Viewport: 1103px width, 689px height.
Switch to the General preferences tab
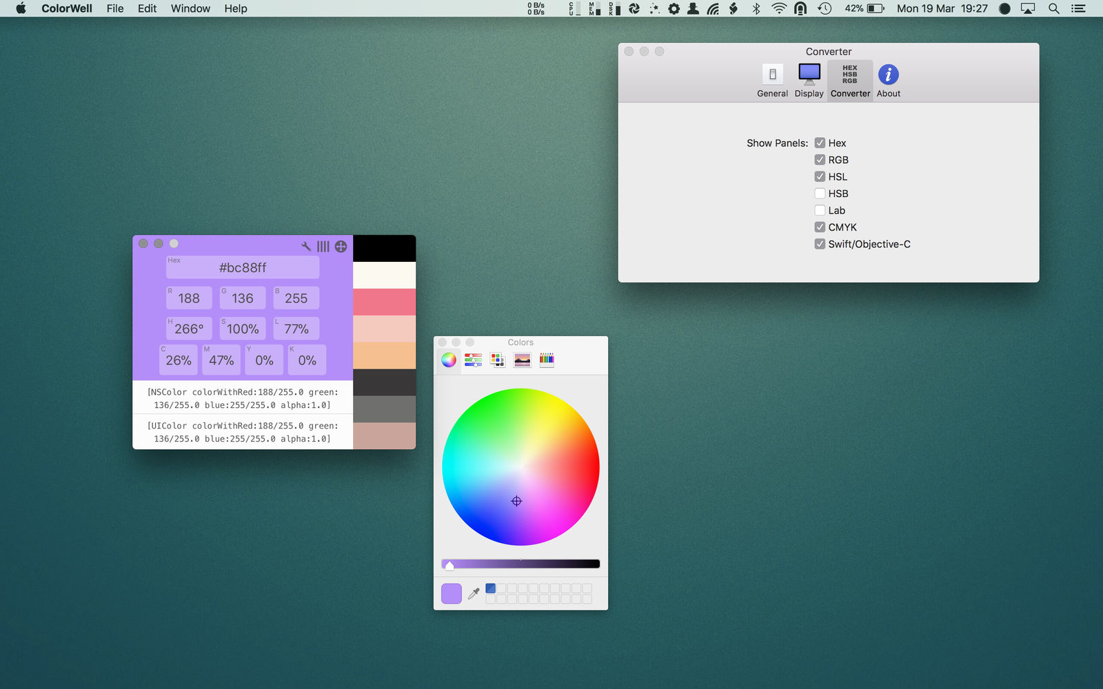tap(772, 81)
